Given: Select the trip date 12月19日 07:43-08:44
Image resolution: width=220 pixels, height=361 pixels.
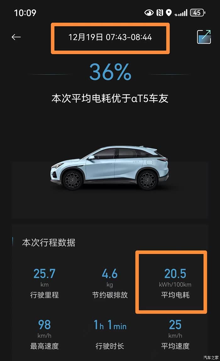Looking at the screenshot, I should tap(110, 37).
